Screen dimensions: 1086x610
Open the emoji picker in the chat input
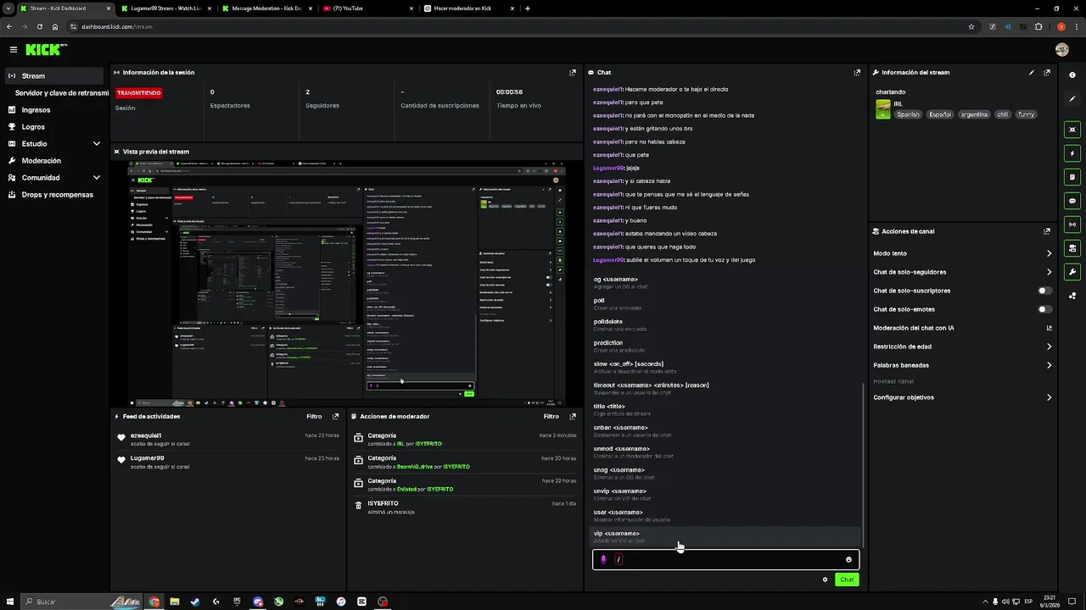tap(848, 559)
